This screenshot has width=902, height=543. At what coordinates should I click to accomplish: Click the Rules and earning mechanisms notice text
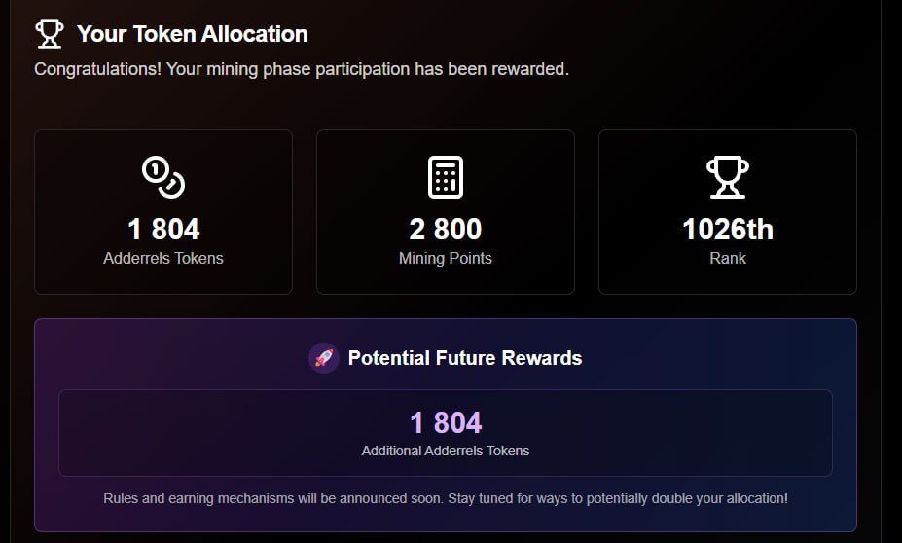(446, 498)
